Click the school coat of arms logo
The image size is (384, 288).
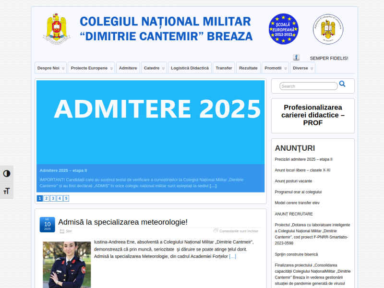point(56,29)
